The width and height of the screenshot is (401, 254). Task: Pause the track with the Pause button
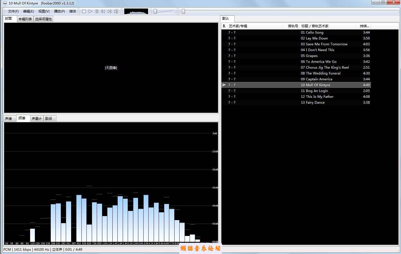(x=97, y=11)
